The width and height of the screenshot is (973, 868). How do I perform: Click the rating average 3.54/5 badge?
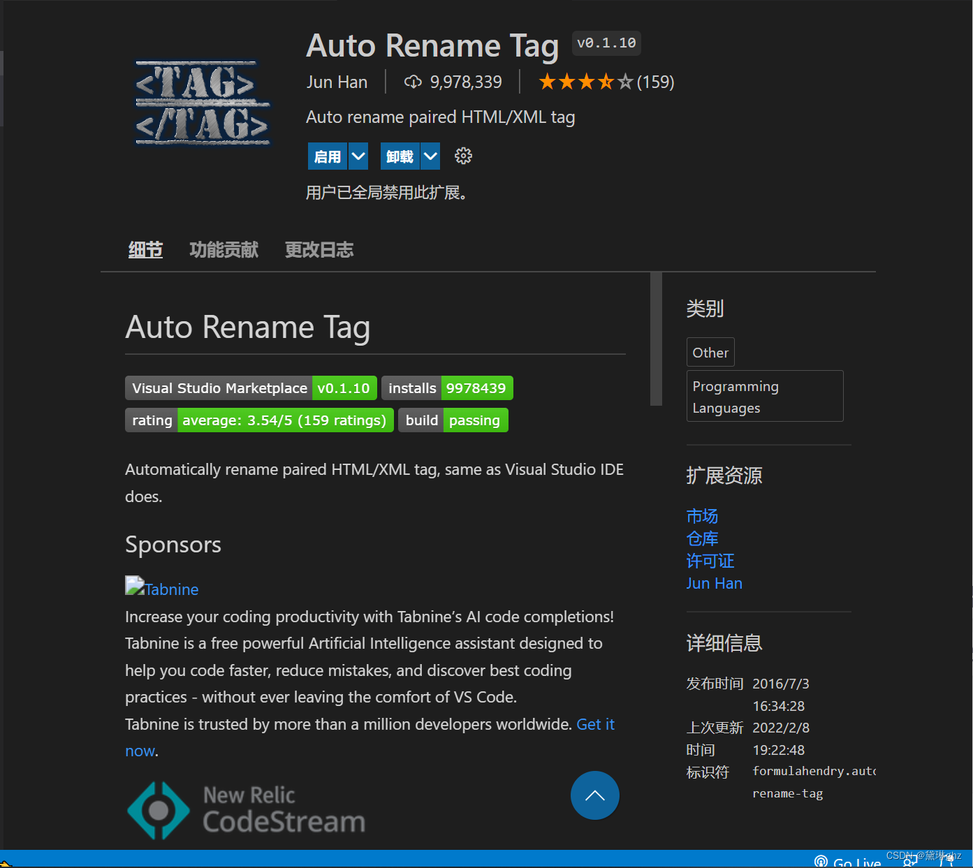coord(259,420)
